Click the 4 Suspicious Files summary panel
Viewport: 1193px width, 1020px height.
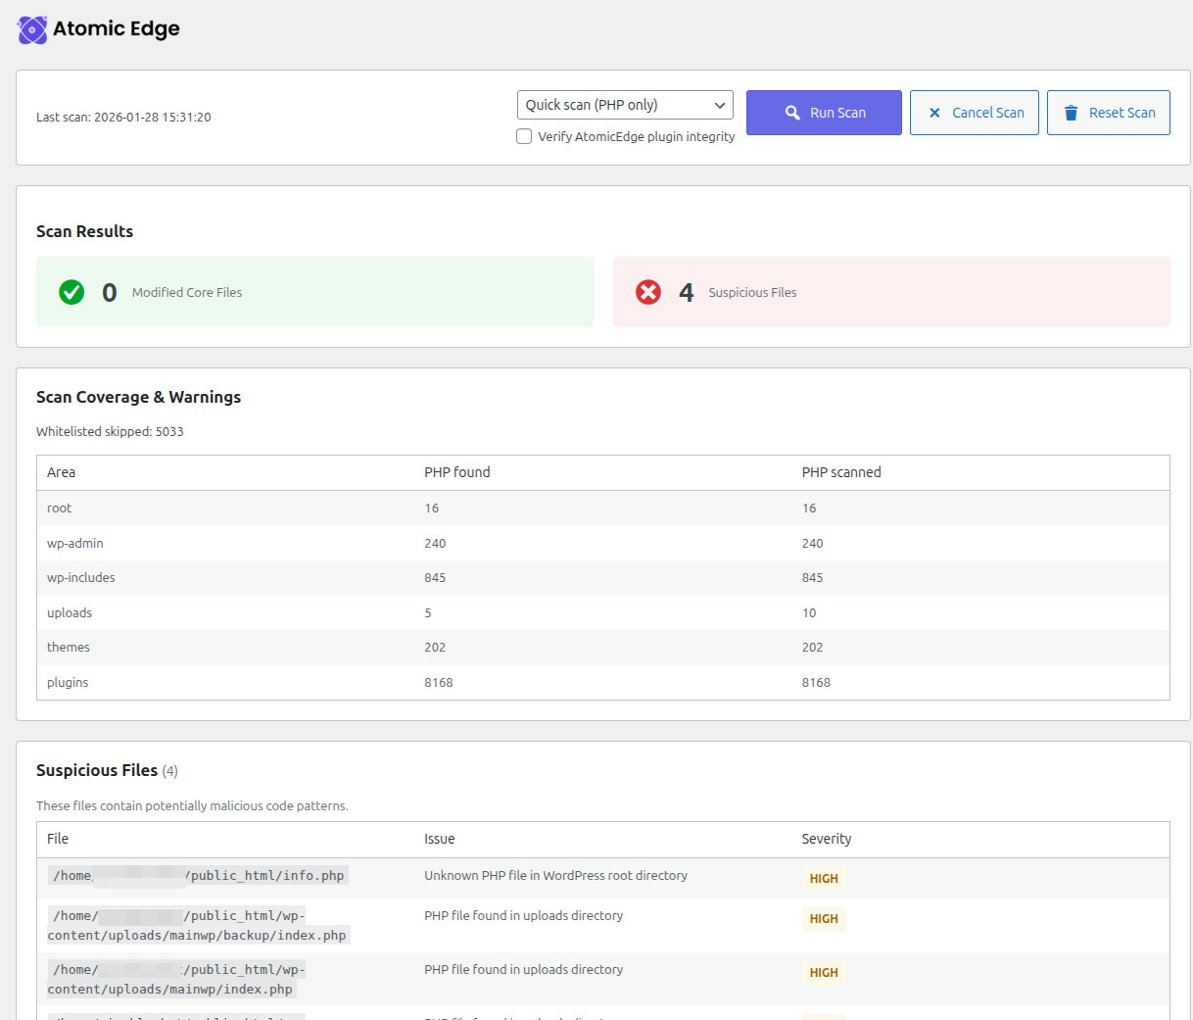point(891,291)
